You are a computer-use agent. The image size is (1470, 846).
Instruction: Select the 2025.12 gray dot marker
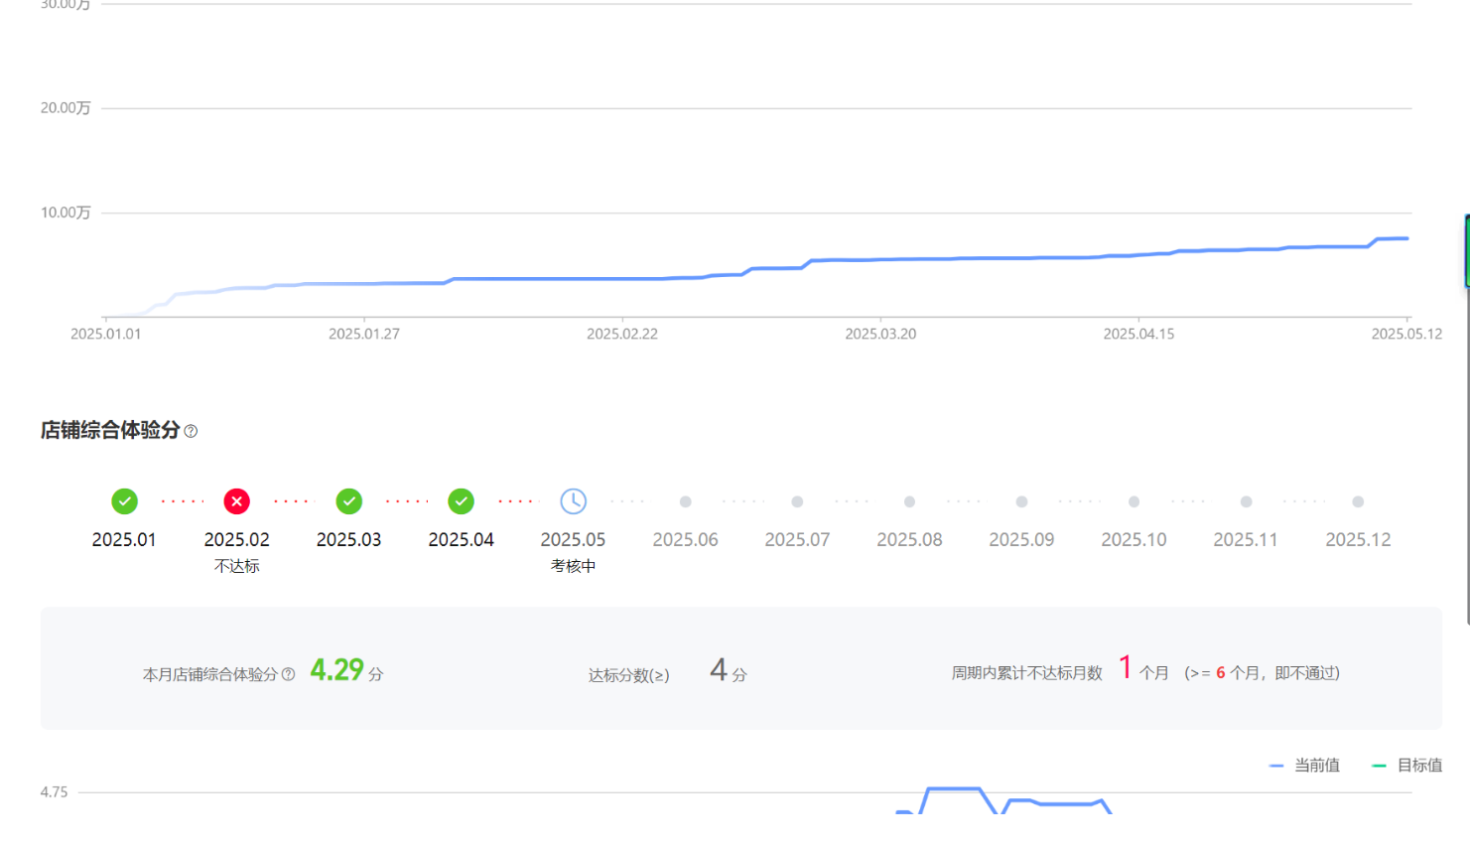point(1358,501)
